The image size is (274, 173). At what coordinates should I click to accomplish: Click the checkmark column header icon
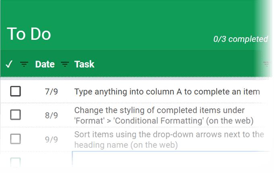point(9,64)
